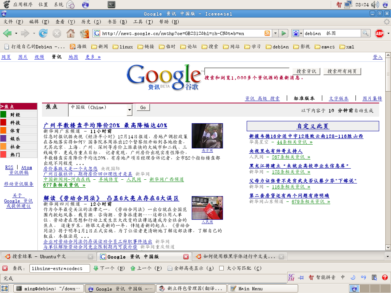Viewport: 391px width, 293px height.
Task: Toggle the case match checkbox in find bar
Action: coord(221,268)
